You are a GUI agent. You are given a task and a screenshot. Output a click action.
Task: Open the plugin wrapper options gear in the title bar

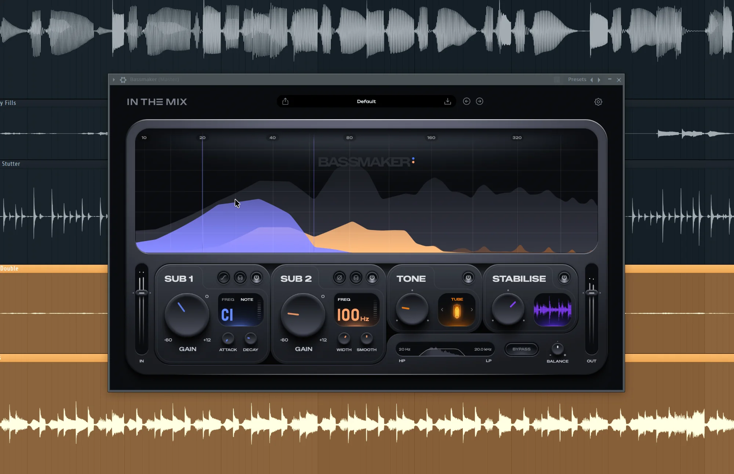click(x=123, y=80)
